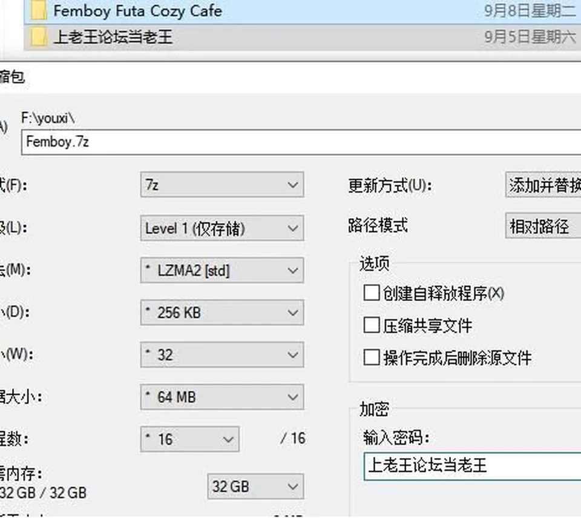Screen dimensions: 581x518
Task: Expand the 256 KB dictionary size dropdown
Action: click(x=222, y=313)
